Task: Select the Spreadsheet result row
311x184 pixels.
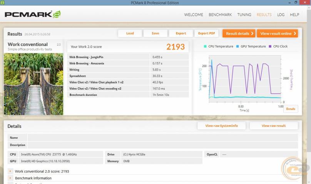Action: 128,76
